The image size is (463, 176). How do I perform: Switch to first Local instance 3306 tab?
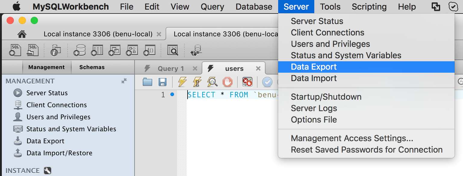(x=98, y=34)
